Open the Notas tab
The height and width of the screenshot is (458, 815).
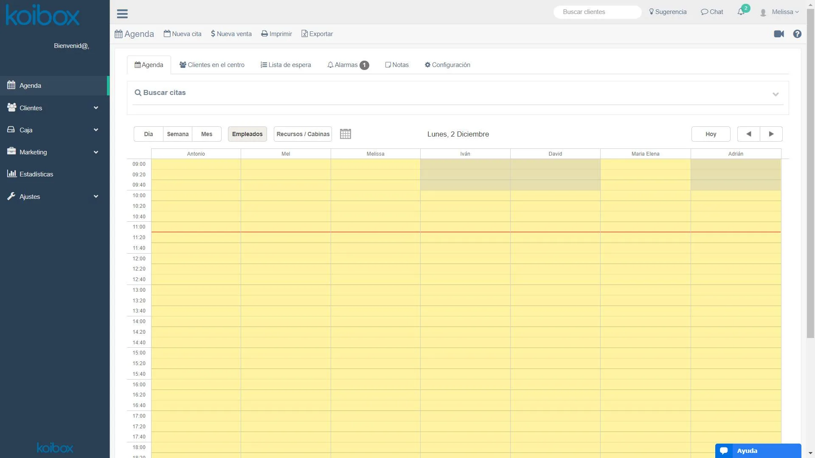point(397,65)
